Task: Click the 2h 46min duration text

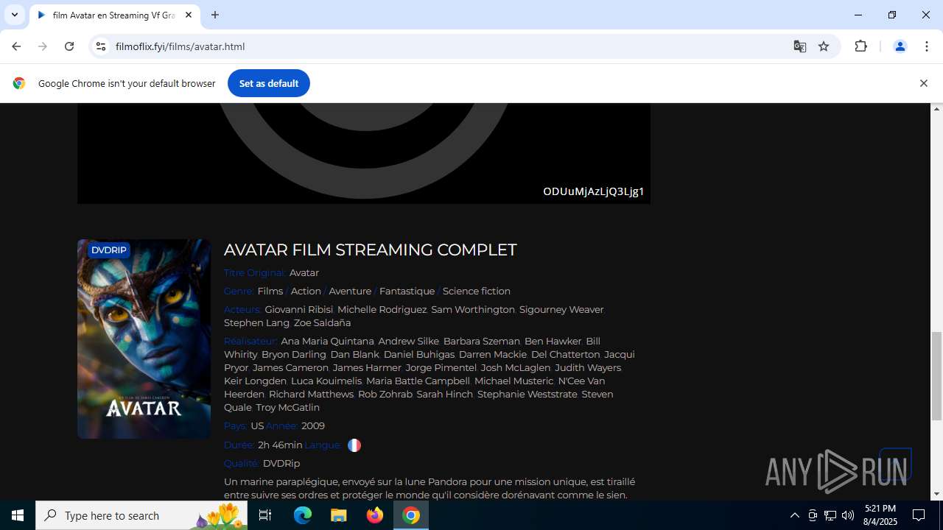Action: (x=280, y=445)
